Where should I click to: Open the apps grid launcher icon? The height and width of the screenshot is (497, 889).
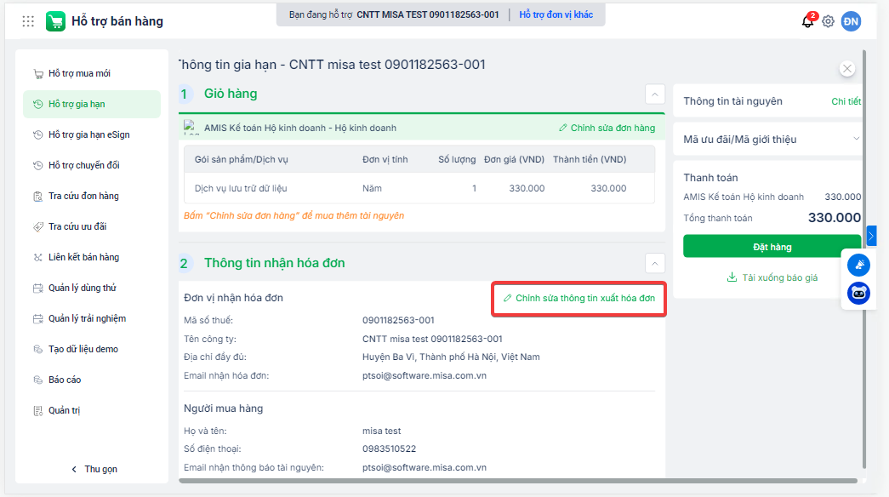[28, 21]
